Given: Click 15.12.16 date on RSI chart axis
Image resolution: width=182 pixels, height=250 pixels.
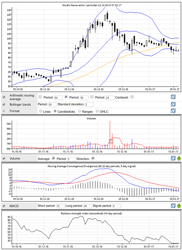Looking at the screenshot, I should [x=122, y=247].
